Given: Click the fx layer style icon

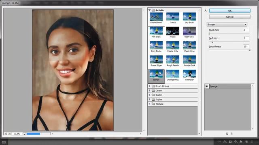Looking at the screenshot, I should [x=225, y=141].
